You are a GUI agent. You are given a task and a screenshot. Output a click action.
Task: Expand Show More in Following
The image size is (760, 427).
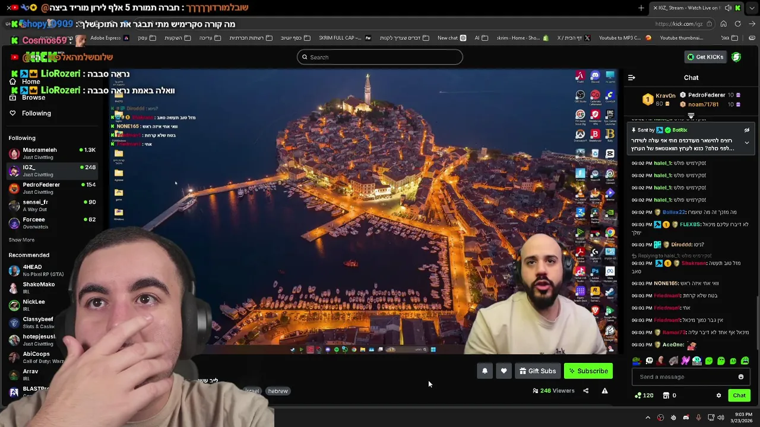coord(21,240)
